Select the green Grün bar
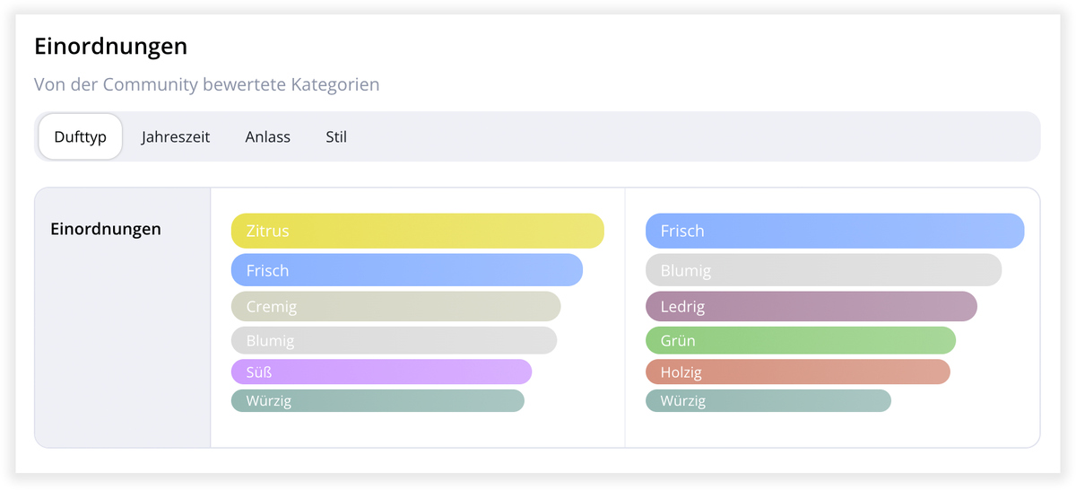This screenshot has height=490, width=1076. pos(800,341)
